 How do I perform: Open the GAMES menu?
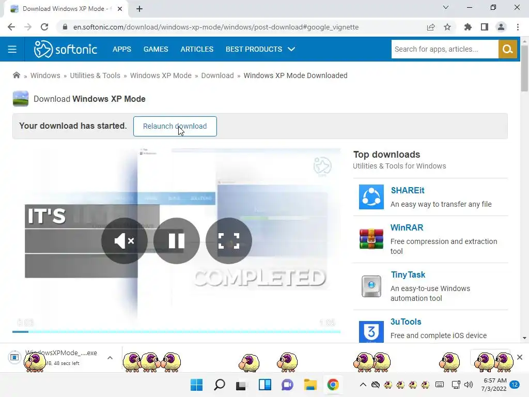(156, 49)
